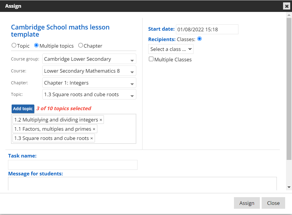Click the Task name label
Screen dimensions: 292x215
(x=22, y=156)
